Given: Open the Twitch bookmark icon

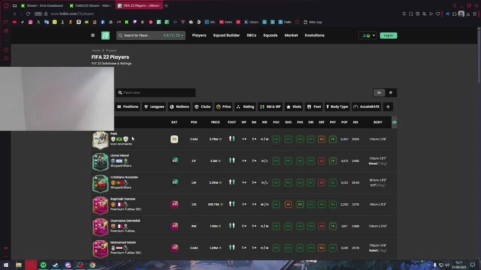Looking at the screenshot, I should [135, 22].
